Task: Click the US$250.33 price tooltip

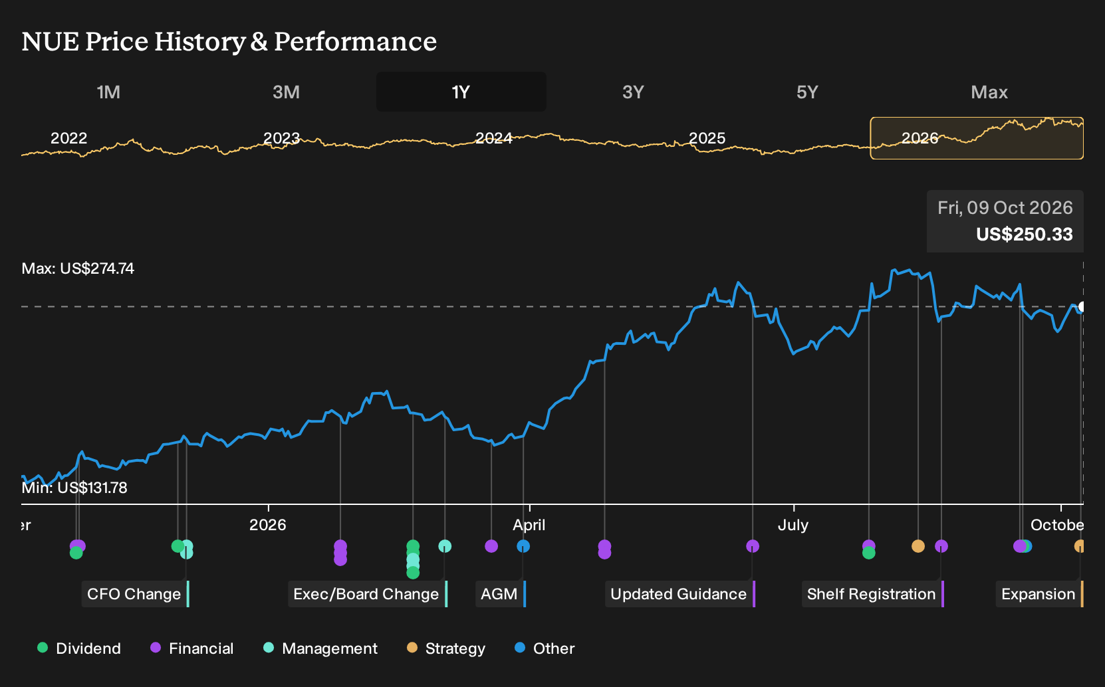Action: tap(1024, 235)
